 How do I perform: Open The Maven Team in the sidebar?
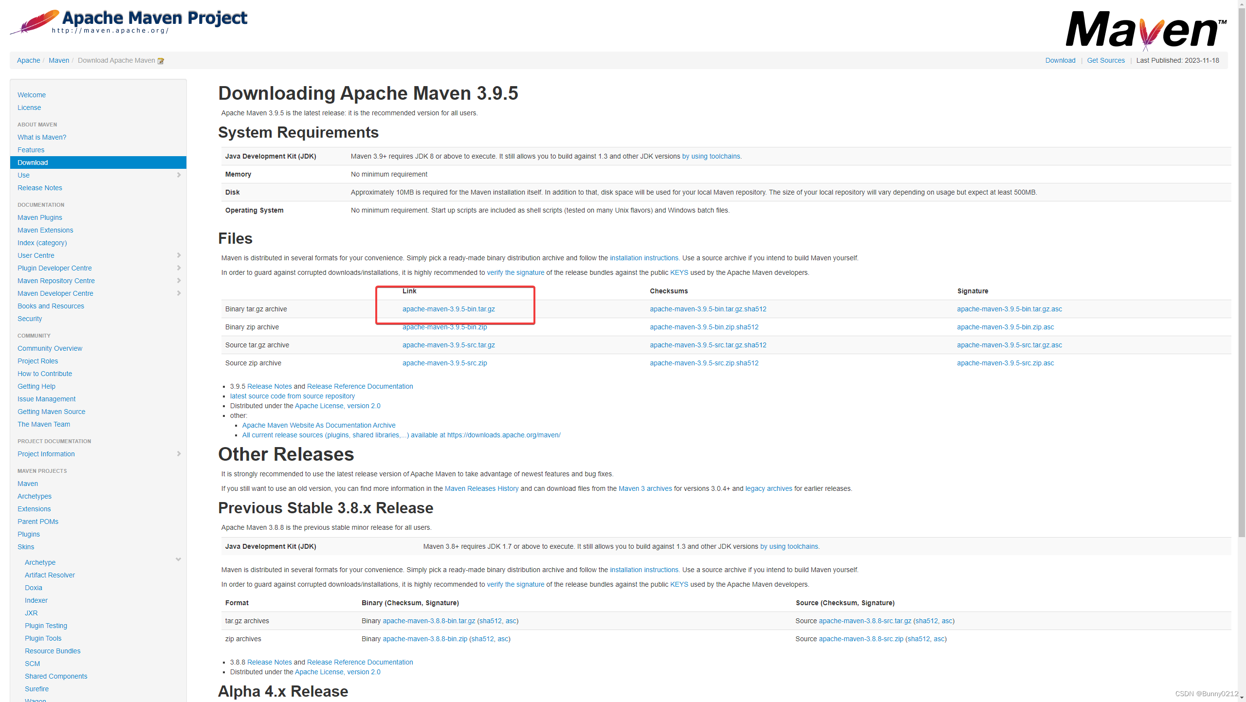(44, 424)
